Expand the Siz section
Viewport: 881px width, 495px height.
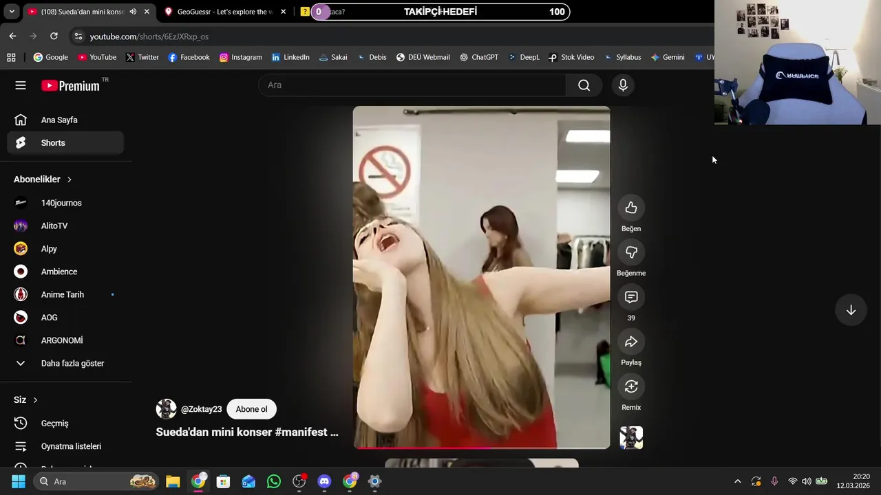tap(25, 399)
